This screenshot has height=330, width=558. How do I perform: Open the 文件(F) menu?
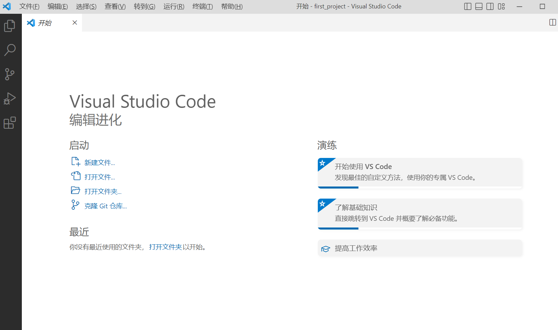30,6
